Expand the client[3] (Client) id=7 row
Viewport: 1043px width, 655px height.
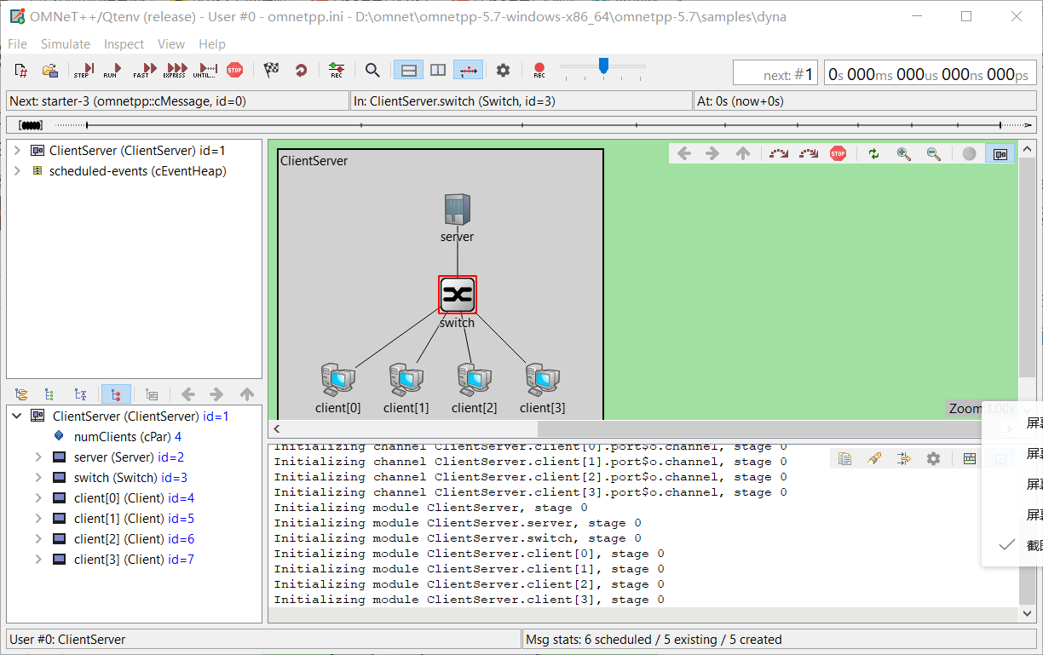[x=38, y=560]
